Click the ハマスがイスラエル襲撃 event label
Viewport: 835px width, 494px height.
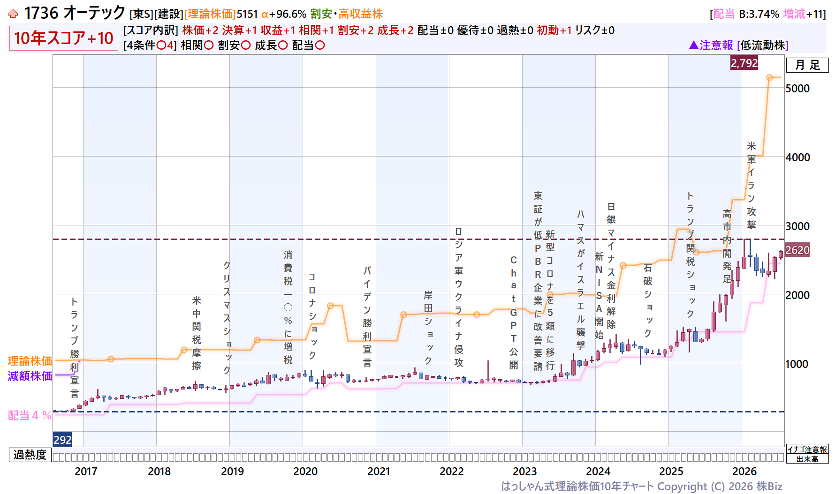(x=581, y=279)
